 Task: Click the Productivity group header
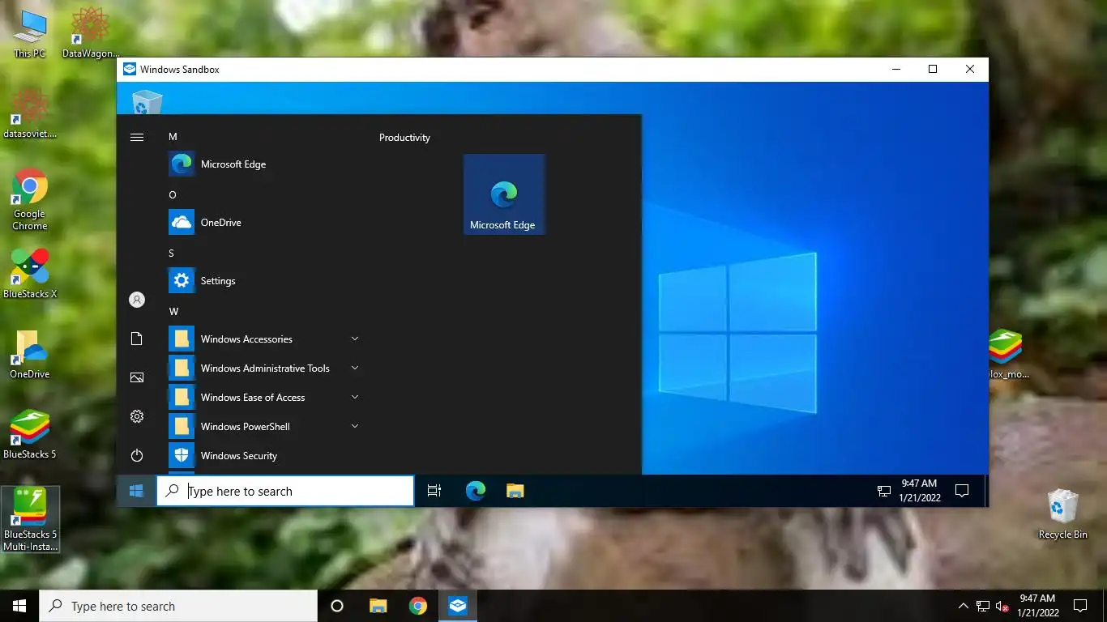pos(404,138)
